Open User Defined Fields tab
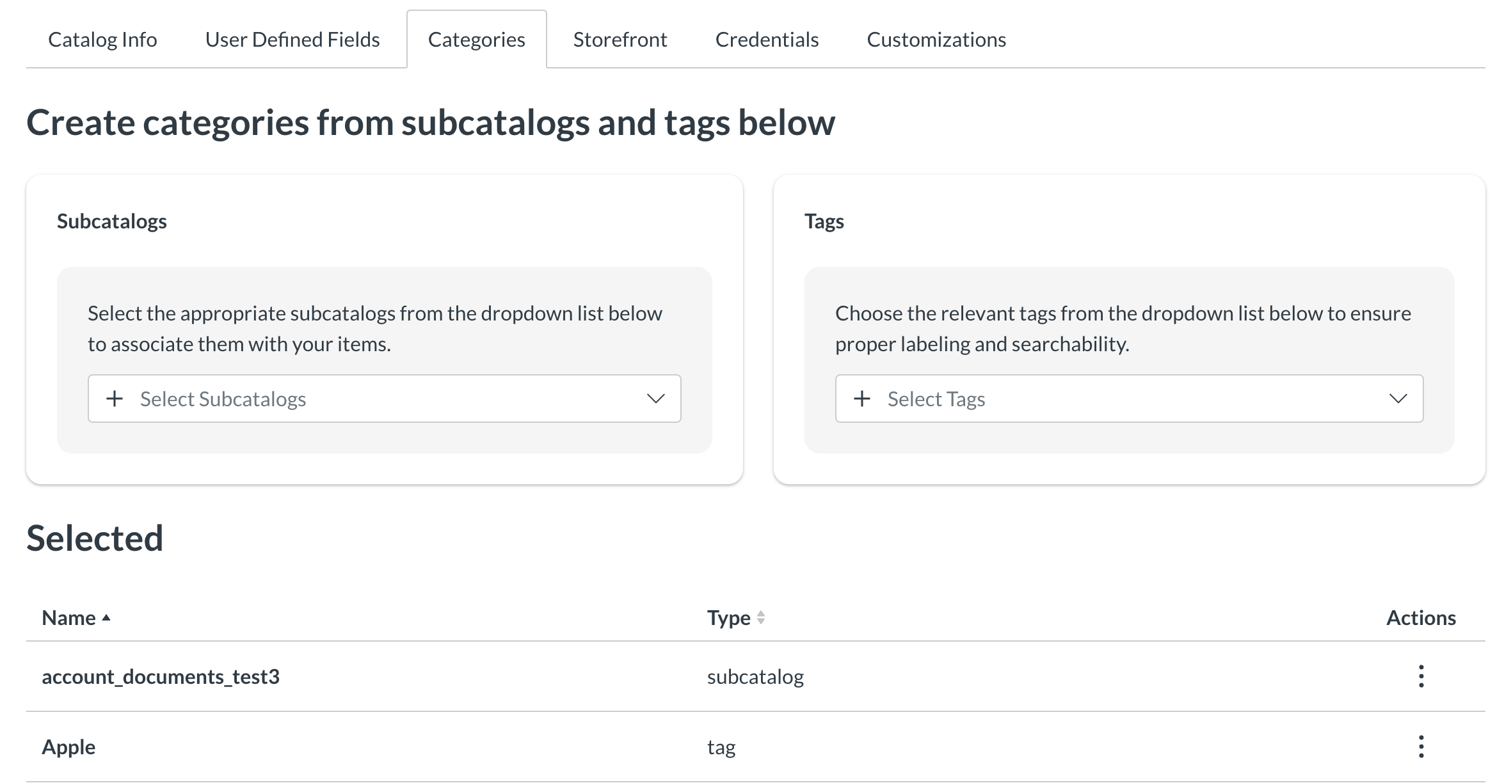1504x783 pixels. [292, 40]
